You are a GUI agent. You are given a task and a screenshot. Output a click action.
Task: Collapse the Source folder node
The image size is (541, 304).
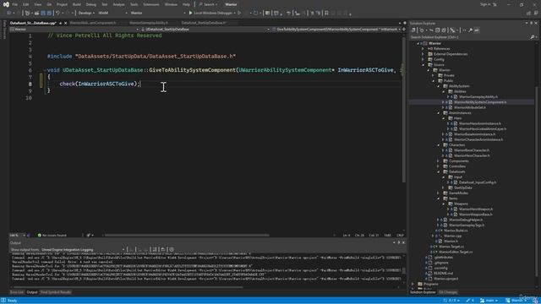pyautogui.click(x=424, y=65)
